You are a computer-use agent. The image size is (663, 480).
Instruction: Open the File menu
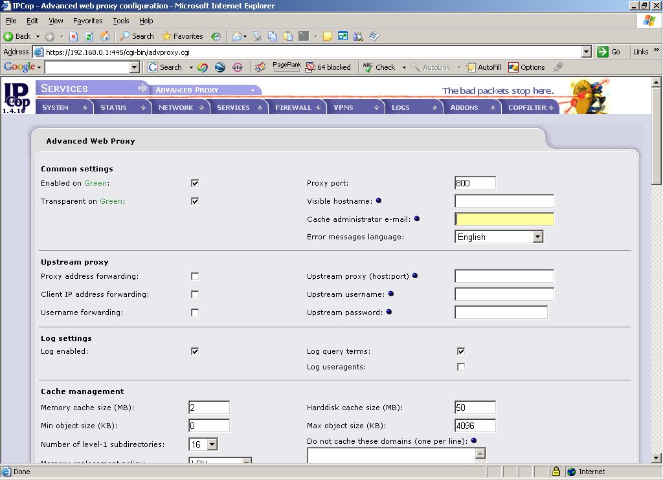(11, 21)
